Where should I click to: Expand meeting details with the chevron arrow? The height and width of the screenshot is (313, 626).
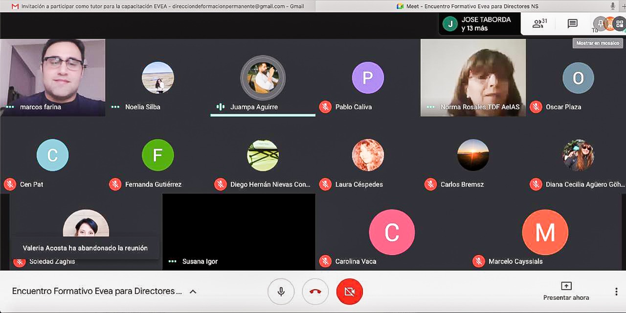tap(193, 292)
